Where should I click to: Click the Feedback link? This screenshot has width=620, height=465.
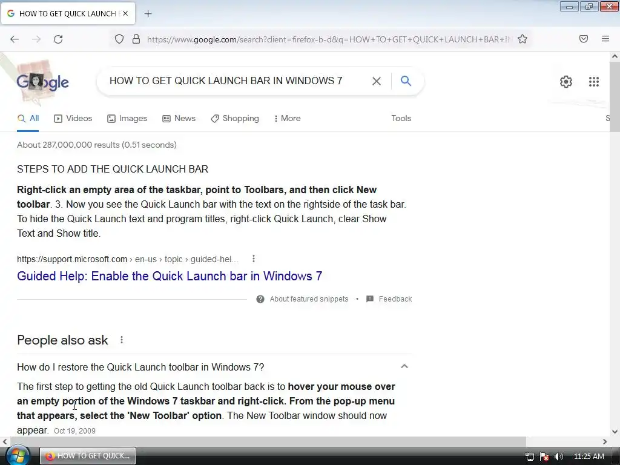click(x=395, y=299)
